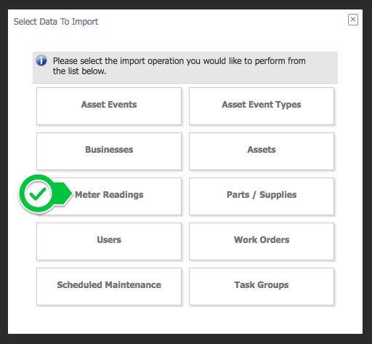Start the Meter Readings import

coord(109,196)
